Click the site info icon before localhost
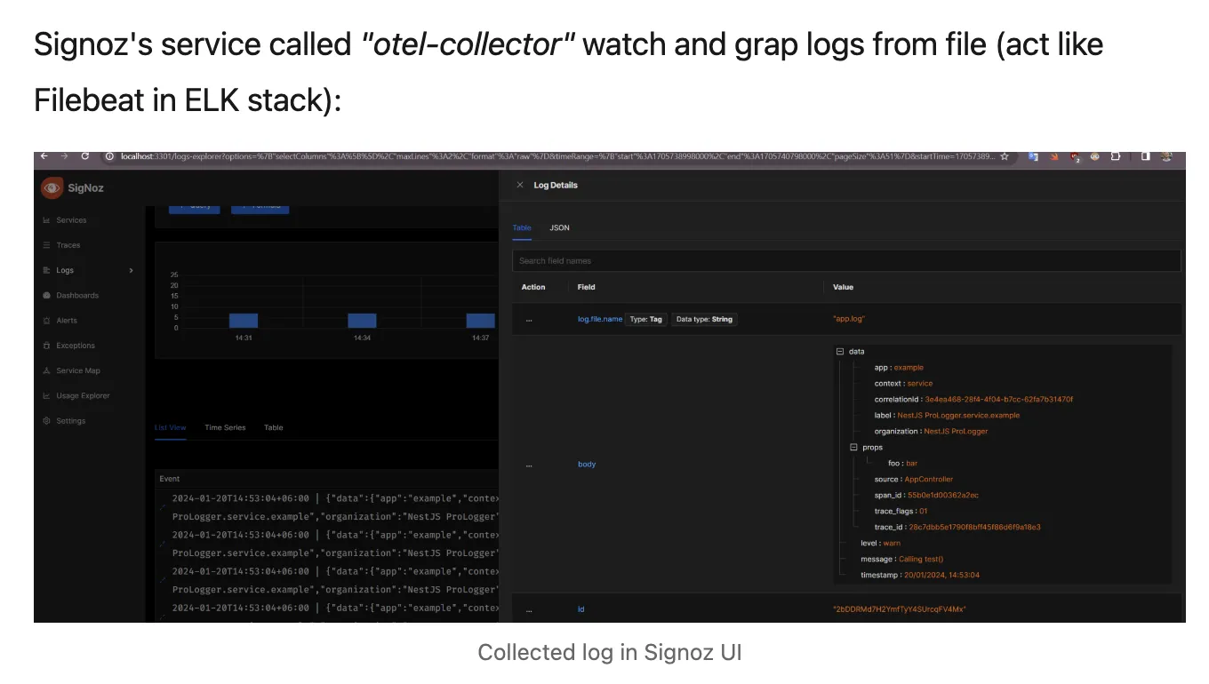This screenshot has height=684, width=1209. coord(108,156)
